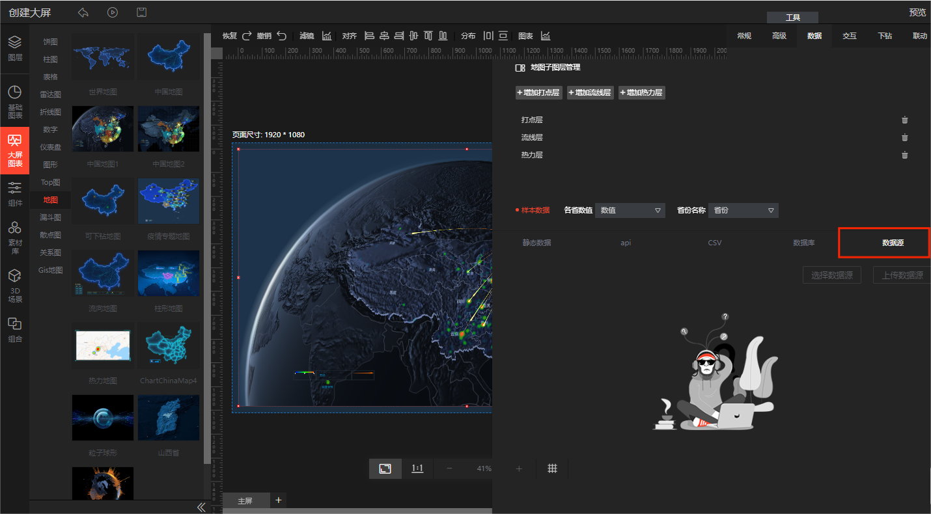Open the 省份名称 dropdown showing 省份
The image size is (931, 514).
(x=743, y=210)
